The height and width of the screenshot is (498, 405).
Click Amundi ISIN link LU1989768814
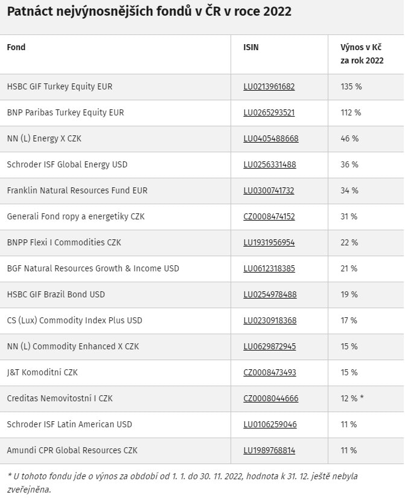(269, 451)
